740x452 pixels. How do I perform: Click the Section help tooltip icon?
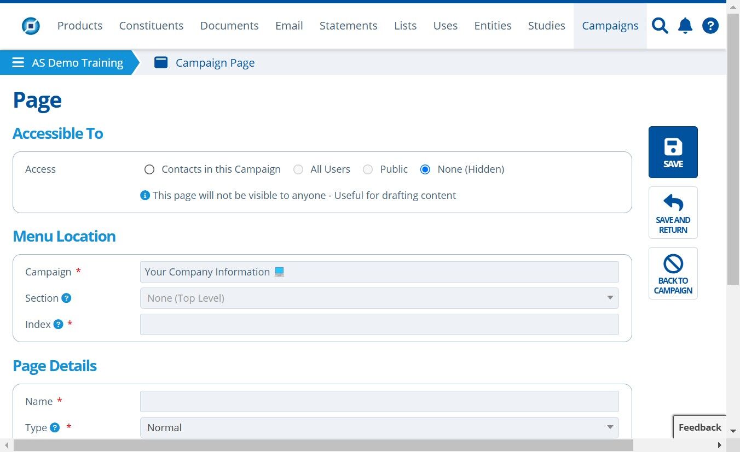66,298
